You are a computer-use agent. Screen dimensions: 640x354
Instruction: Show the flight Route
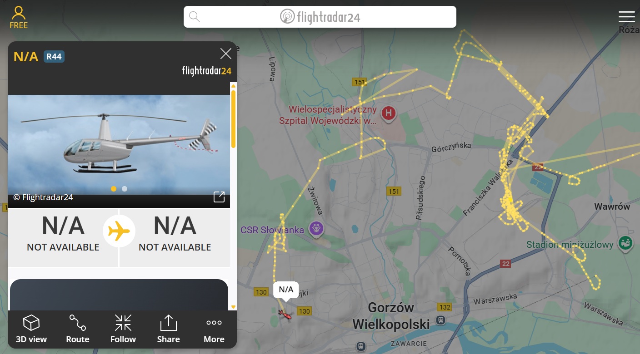tap(78, 329)
